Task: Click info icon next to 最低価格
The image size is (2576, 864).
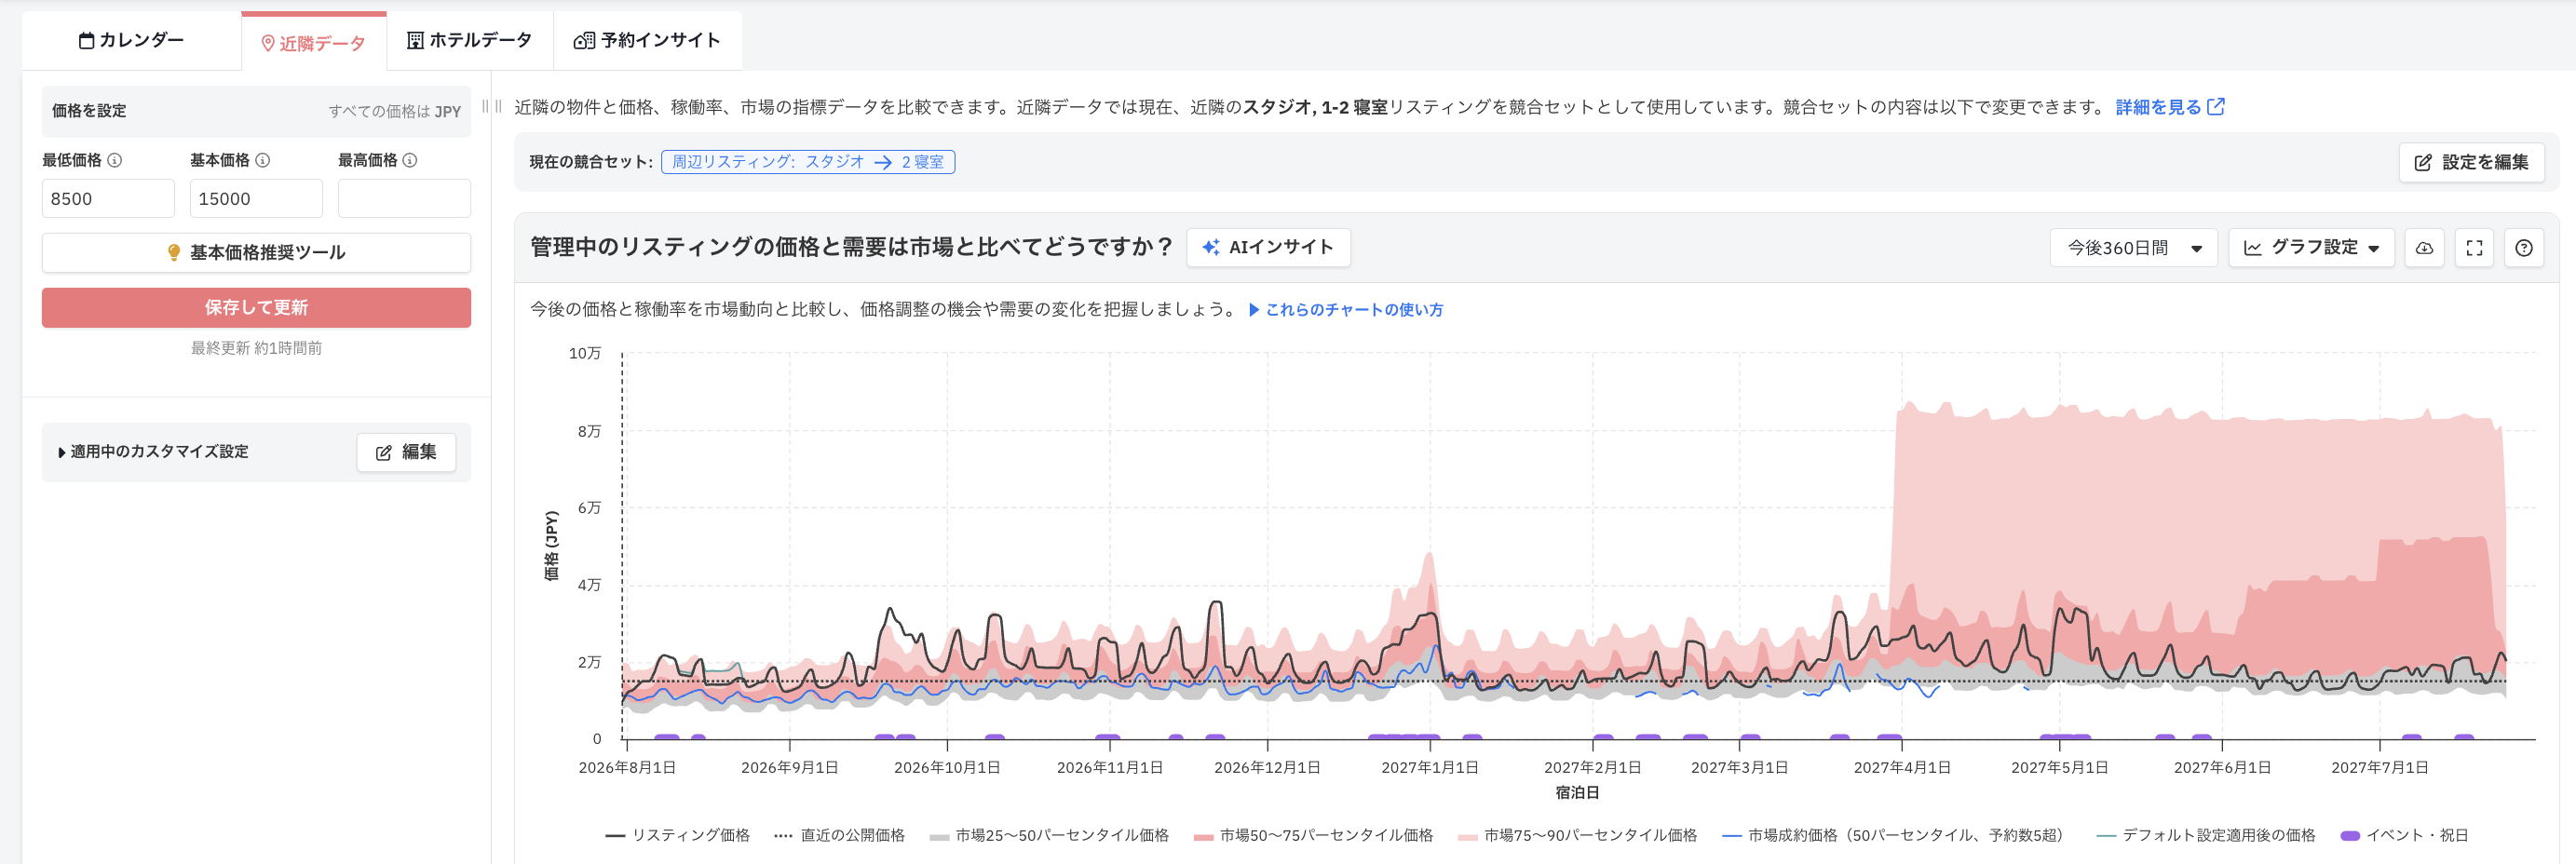Action: 115,160
